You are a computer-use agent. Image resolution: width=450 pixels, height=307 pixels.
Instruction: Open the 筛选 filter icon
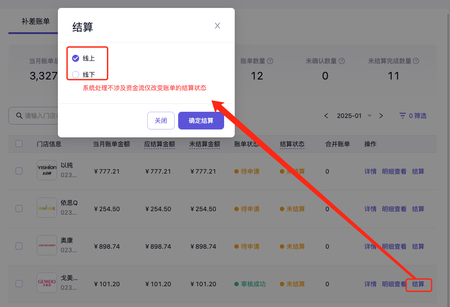tap(402, 116)
